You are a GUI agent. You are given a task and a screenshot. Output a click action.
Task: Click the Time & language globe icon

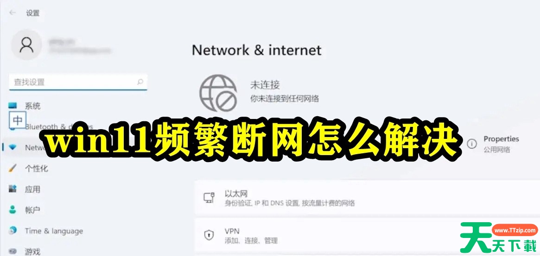pyautogui.click(x=13, y=231)
